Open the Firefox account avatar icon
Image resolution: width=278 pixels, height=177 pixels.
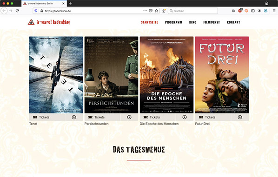pyautogui.click(x=259, y=11)
